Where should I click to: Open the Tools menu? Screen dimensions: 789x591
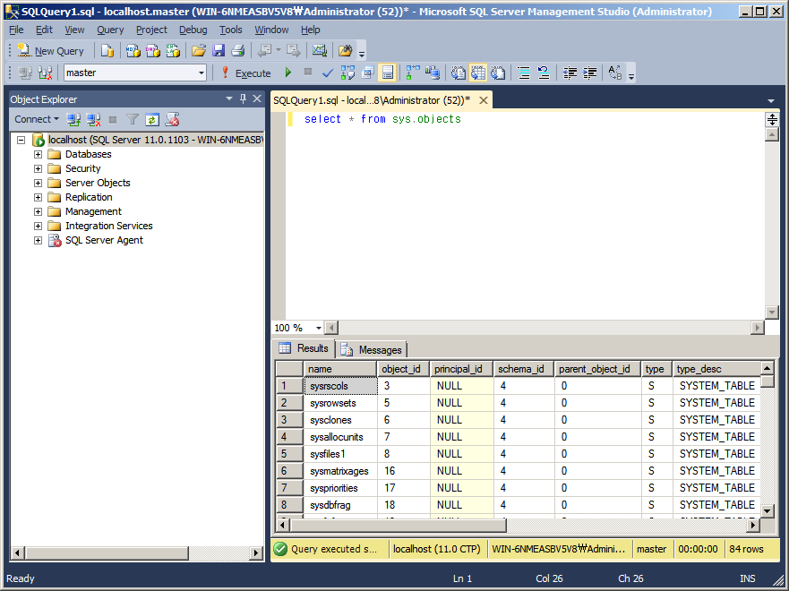230,30
